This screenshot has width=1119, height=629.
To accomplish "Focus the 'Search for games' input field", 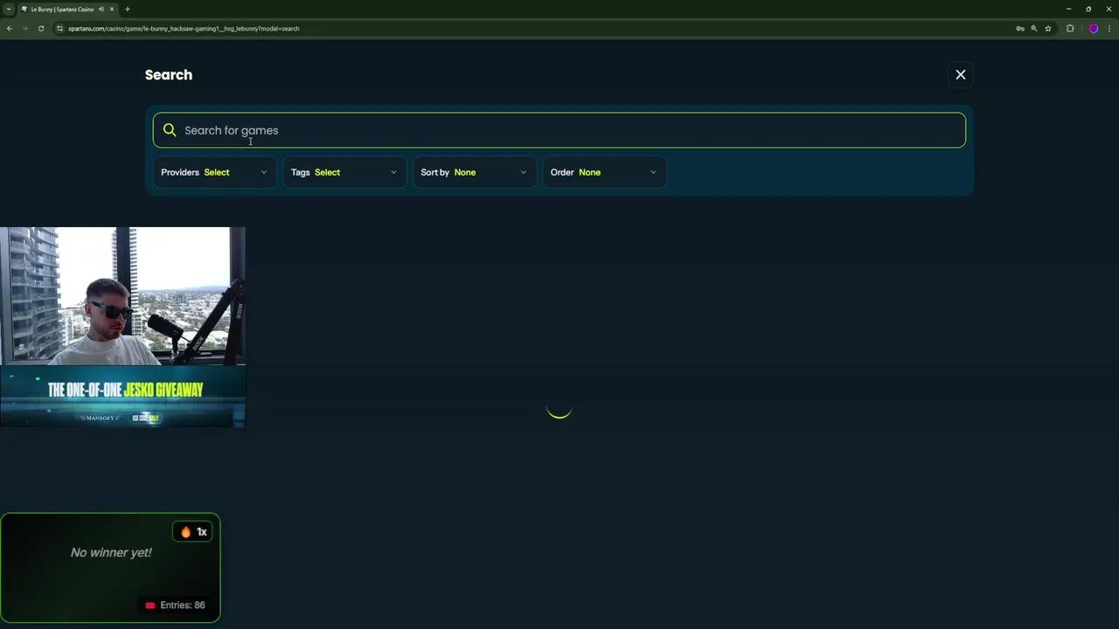I will [x=559, y=130].
